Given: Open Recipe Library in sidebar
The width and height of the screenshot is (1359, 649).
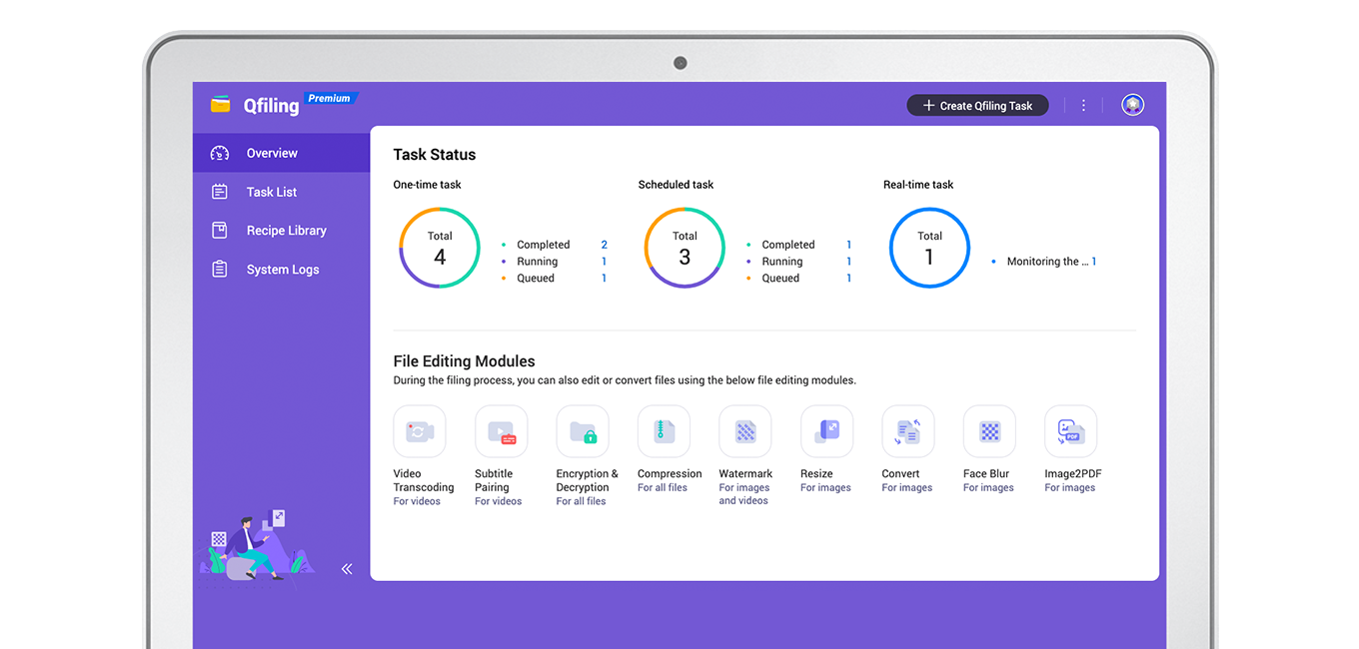Looking at the screenshot, I should click(286, 231).
